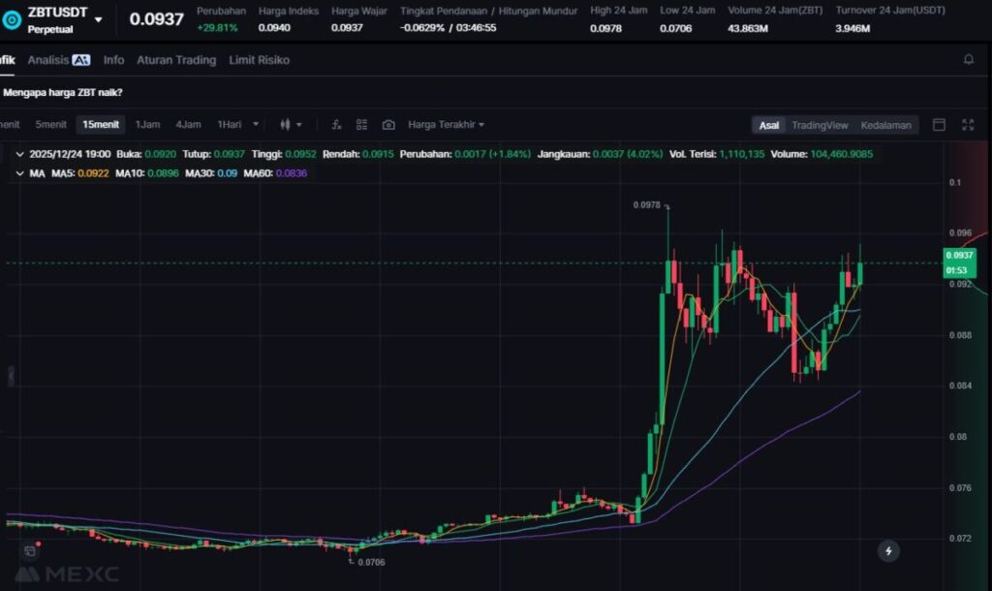Open the candlestick chart type dropdown
The image size is (992, 591).
click(291, 125)
